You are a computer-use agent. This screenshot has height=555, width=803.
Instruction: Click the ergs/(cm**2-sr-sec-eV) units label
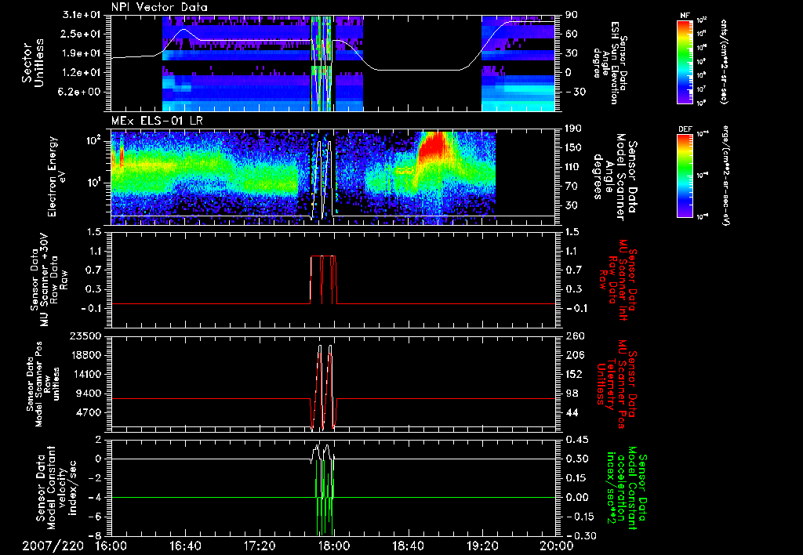(x=725, y=175)
